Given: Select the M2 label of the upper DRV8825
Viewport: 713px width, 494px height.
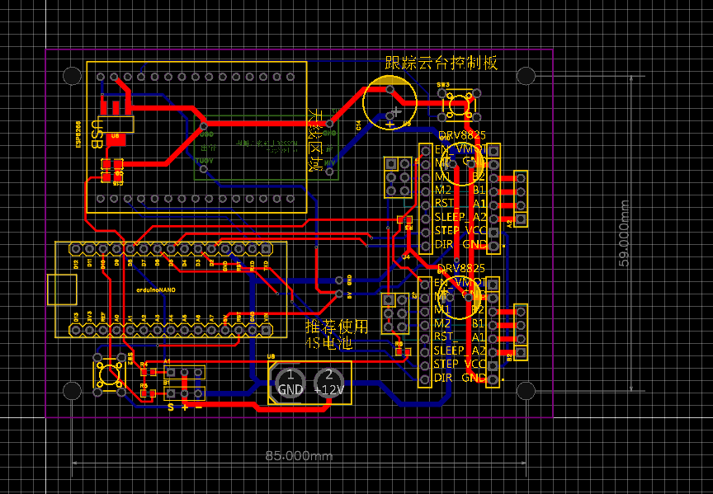Looking at the screenshot, I should coord(442,189).
